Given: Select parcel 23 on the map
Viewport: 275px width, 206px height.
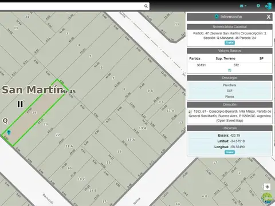Looking at the screenshot, I should pyautogui.click(x=46, y=124).
